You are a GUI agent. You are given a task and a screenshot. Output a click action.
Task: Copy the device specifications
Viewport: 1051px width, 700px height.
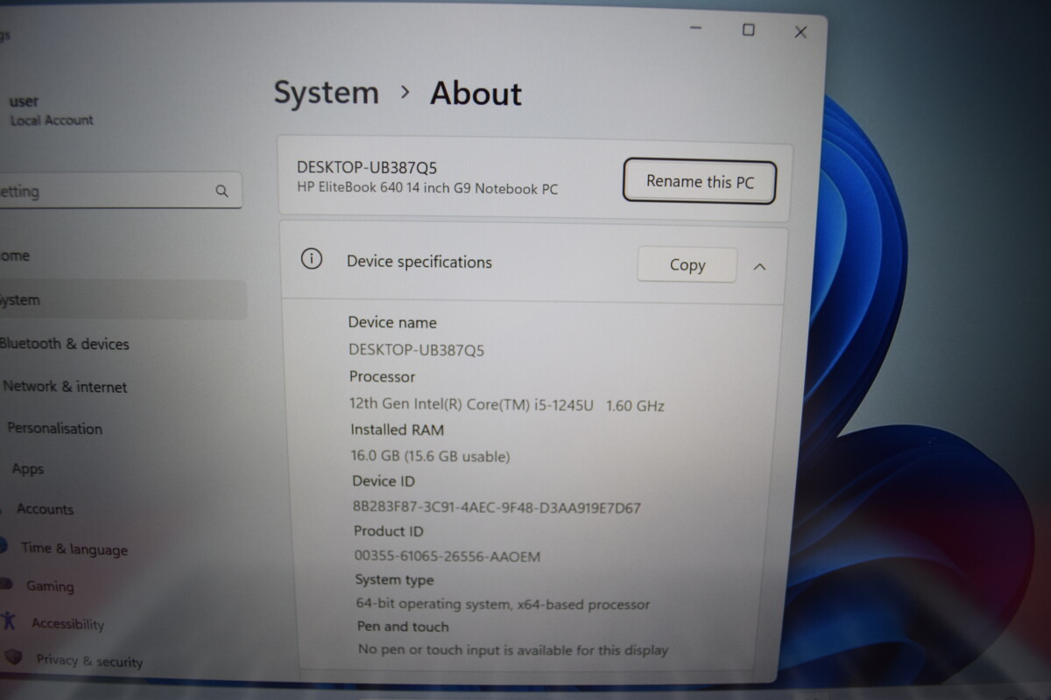click(687, 265)
